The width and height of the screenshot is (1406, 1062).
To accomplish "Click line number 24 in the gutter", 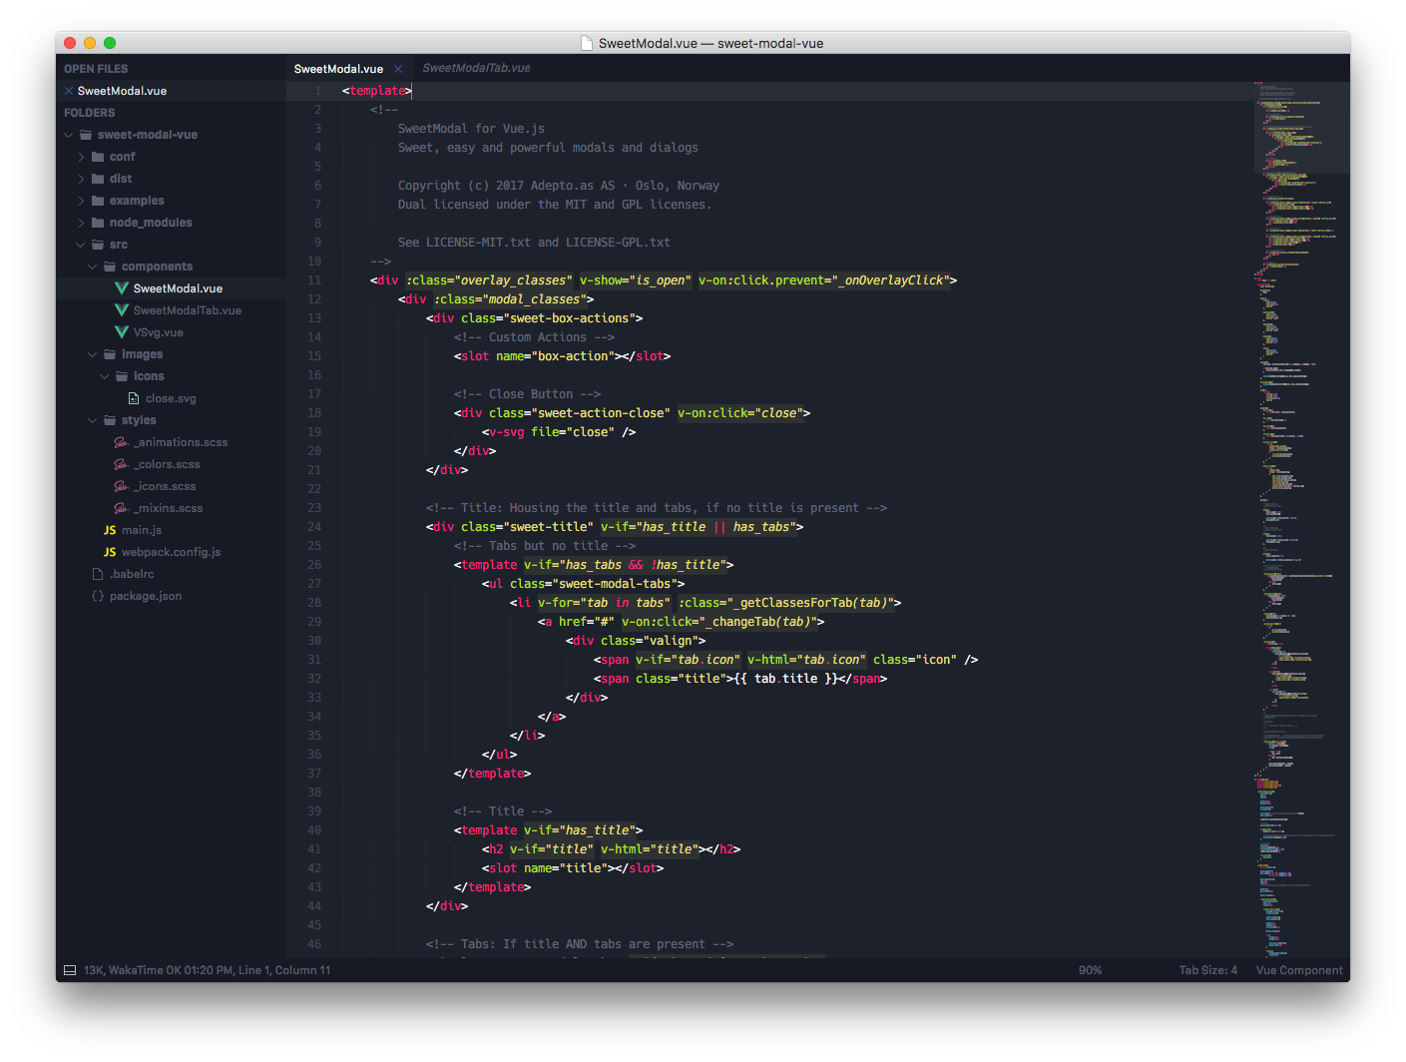I will click(x=314, y=527).
